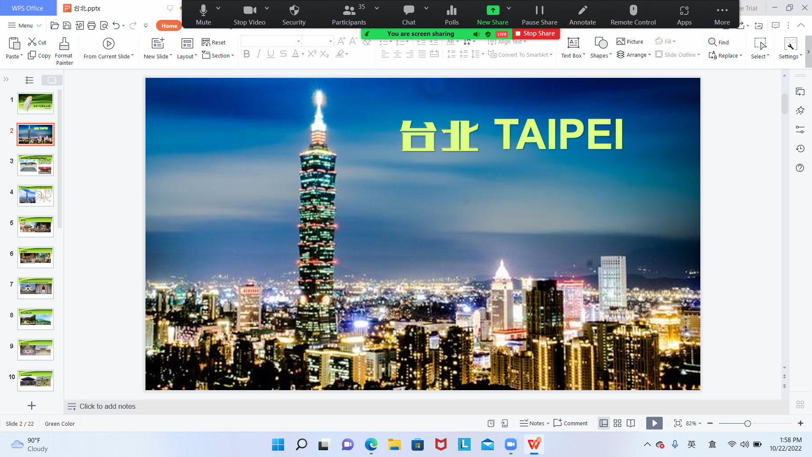Start slideshow From Current Slide

click(x=108, y=48)
